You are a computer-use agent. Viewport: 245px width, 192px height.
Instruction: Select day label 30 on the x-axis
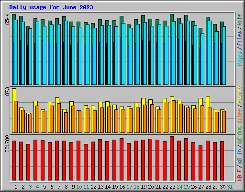click(223, 187)
